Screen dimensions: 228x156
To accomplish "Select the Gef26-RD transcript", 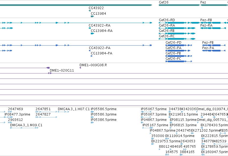I will point(180,23).
